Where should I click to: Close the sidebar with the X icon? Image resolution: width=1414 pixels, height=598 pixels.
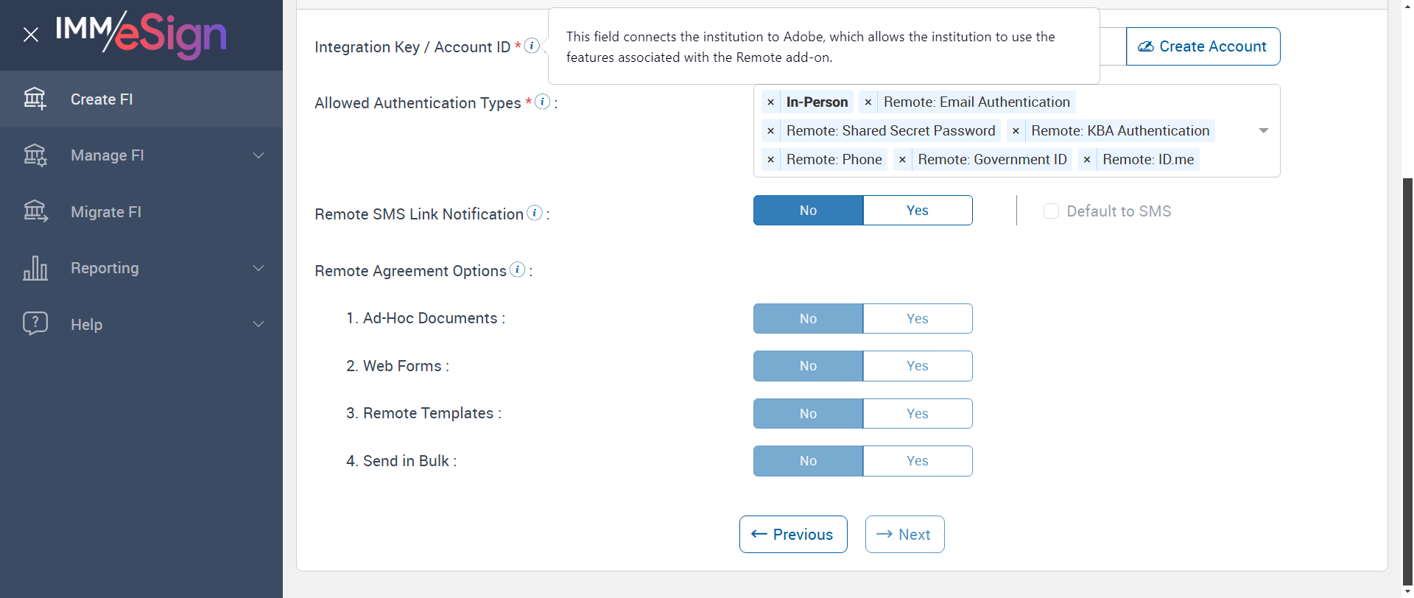(31, 35)
